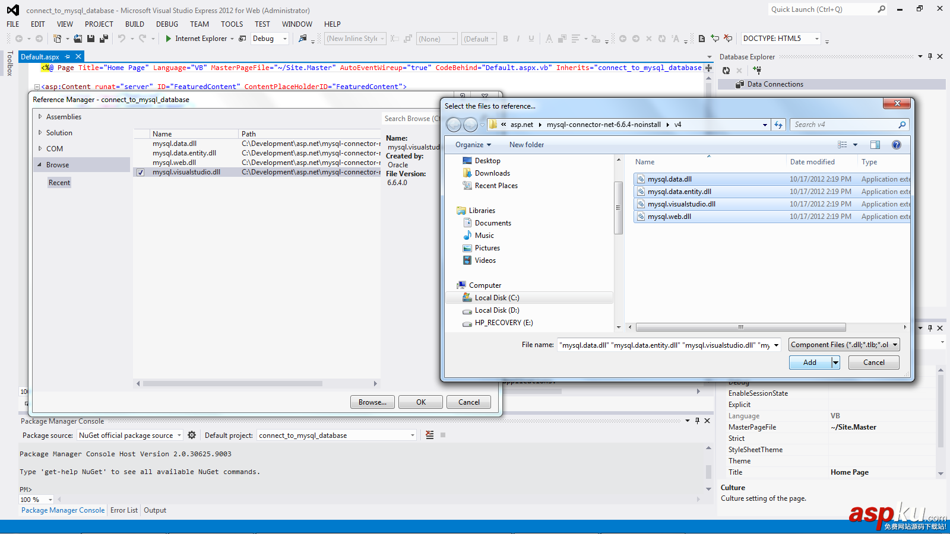Image resolution: width=950 pixels, height=534 pixels.
Task: Collapse the Browse category
Action: [40, 164]
